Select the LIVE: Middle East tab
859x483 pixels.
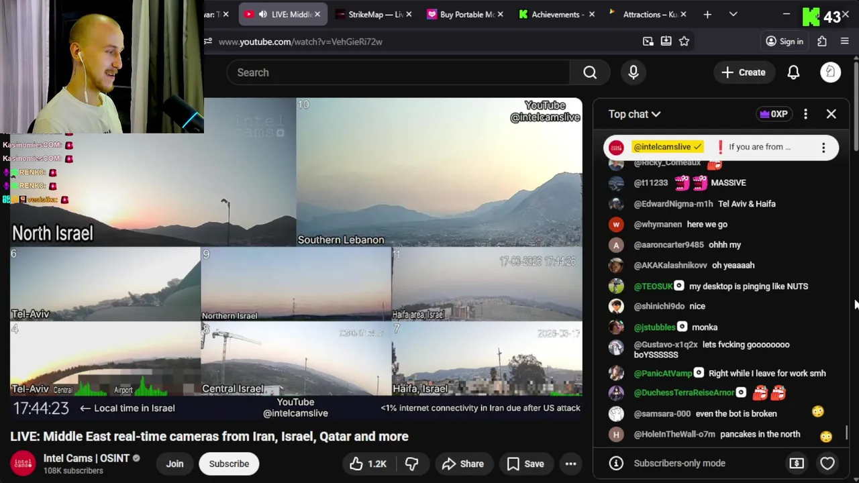click(x=283, y=14)
